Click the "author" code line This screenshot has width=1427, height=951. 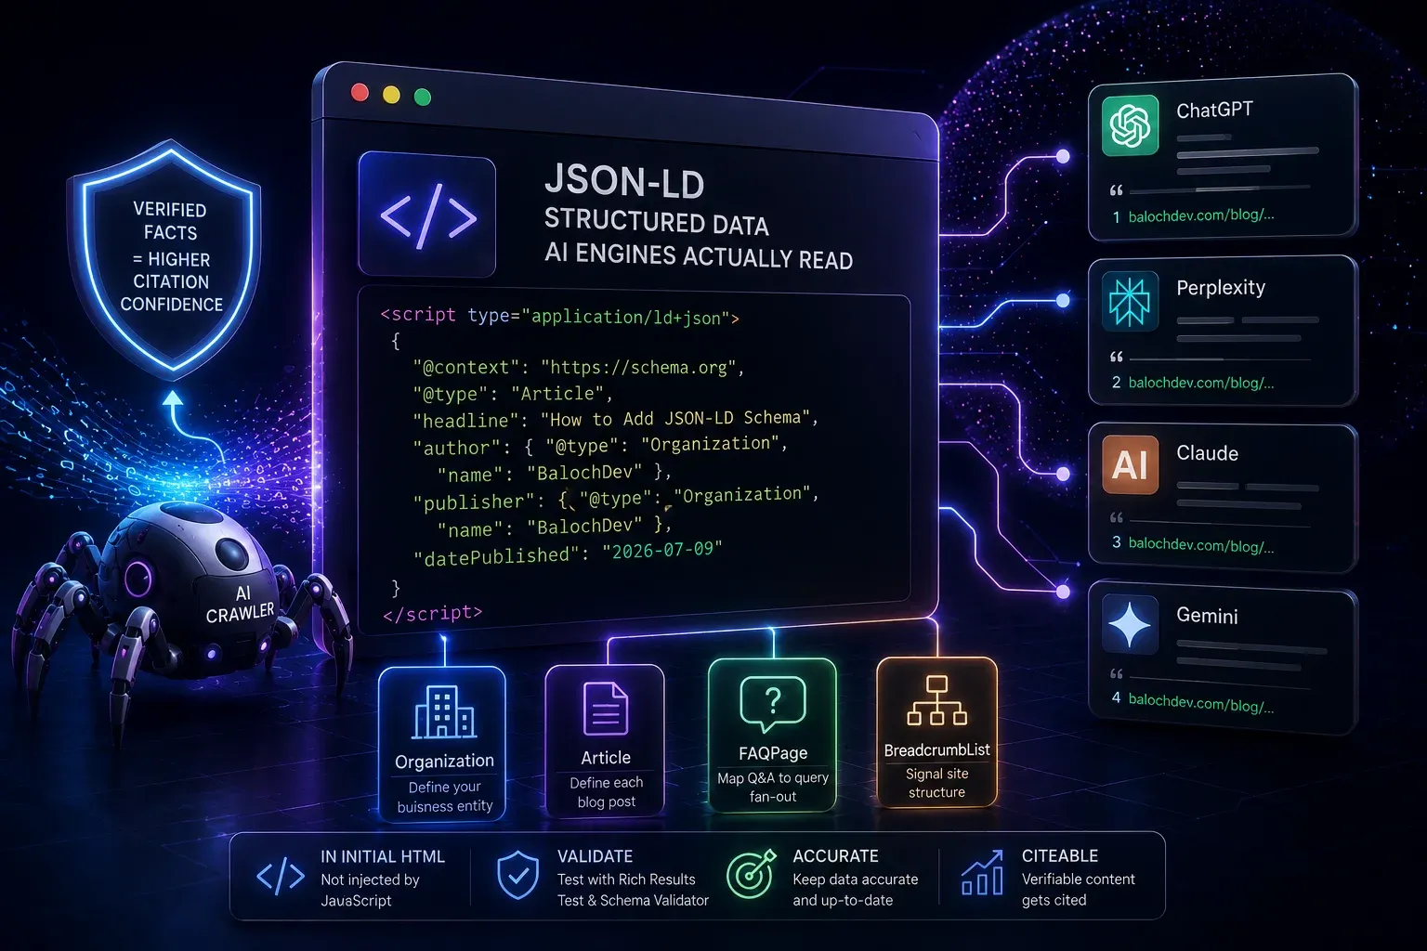click(600, 446)
